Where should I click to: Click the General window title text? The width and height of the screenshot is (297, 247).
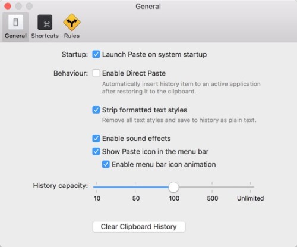click(x=148, y=7)
